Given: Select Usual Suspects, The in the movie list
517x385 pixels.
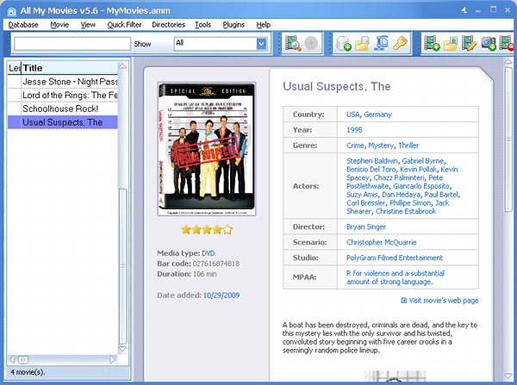Looking at the screenshot, I should (x=63, y=122).
